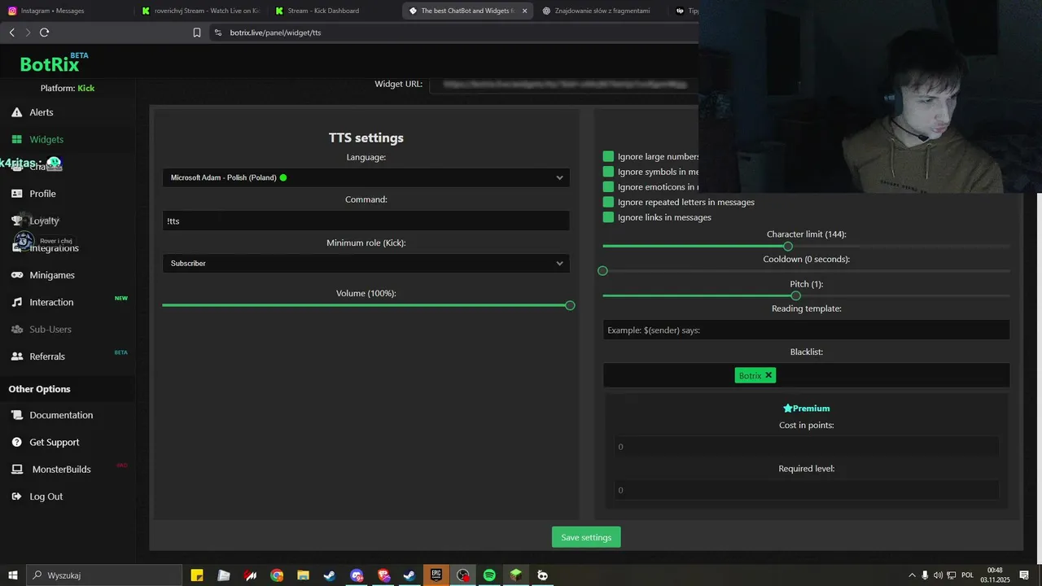Image resolution: width=1042 pixels, height=586 pixels.
Task: Click the Wyszukaj taskbar search box
Action: [104, 575]
